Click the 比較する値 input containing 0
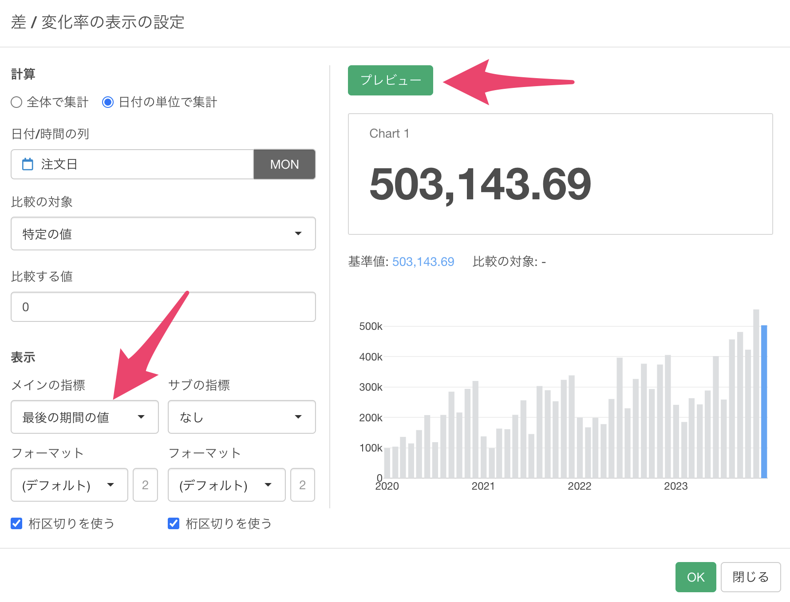 pyautogui.click(x=163, y=307)
